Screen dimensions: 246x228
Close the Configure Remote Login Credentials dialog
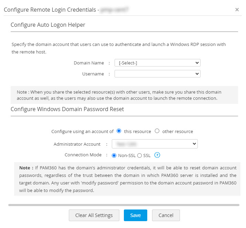pyautogui.click(x=237, y=10)
